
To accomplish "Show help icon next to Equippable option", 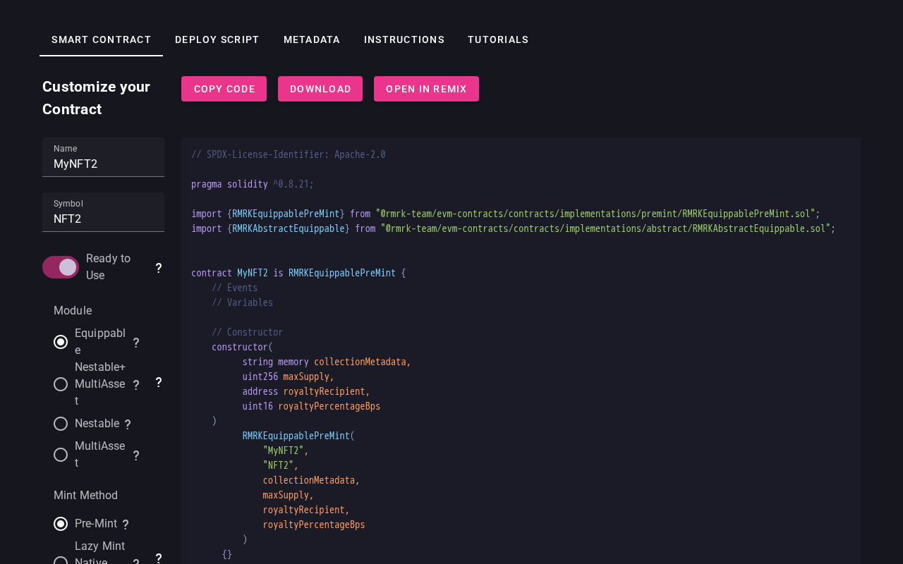I will [136, 343].
